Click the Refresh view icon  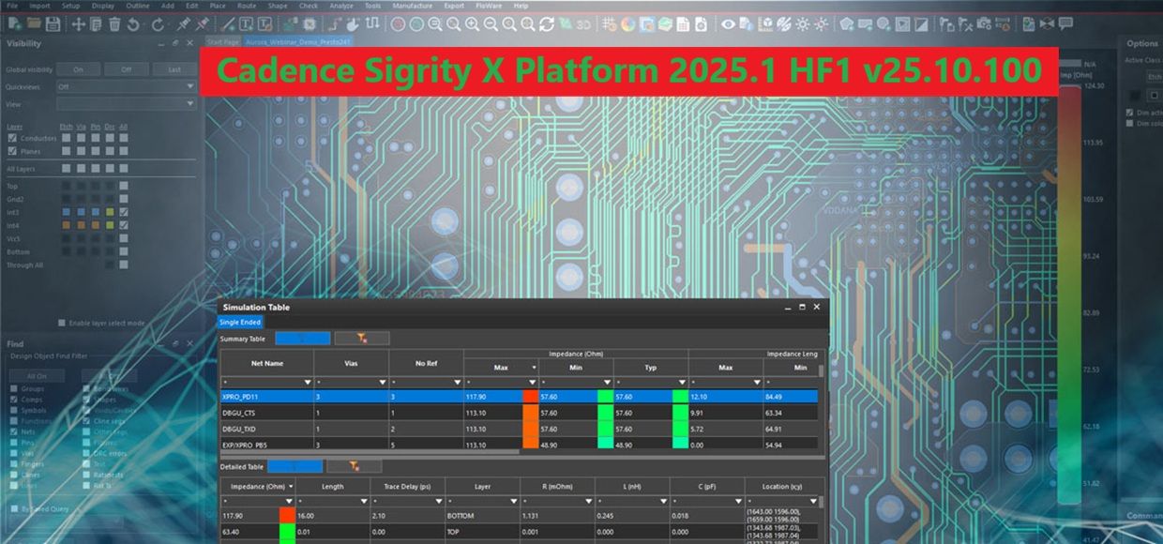coord(546,23)
